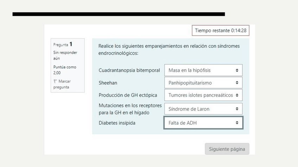
Task: Click the Pregunta 1 heading
Action: (63, 44)
